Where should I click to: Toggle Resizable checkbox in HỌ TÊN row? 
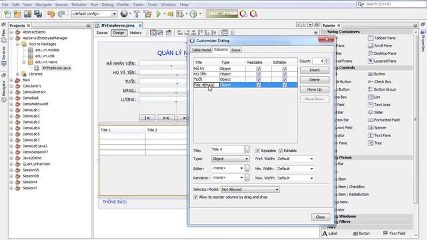point(258,74)
